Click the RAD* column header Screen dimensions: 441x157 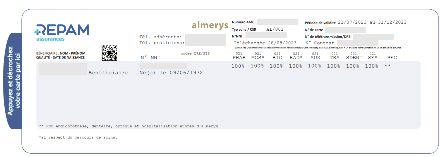coord(296,58)
